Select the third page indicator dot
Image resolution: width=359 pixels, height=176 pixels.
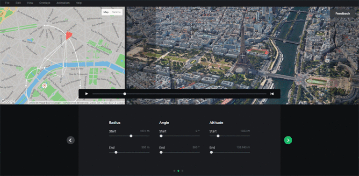tap(182, 171)
